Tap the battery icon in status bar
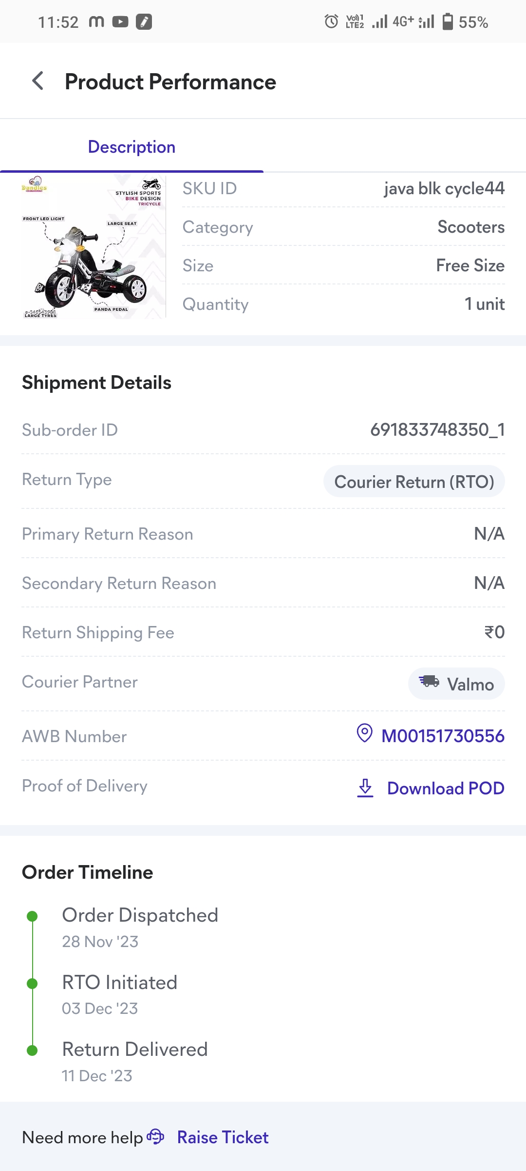Viewport: 526px width, 1171px height. [448, 22]
